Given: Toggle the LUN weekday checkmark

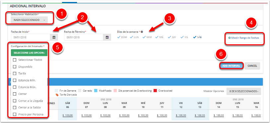Looking at the screenshot, I should click(x=131, y=37).
